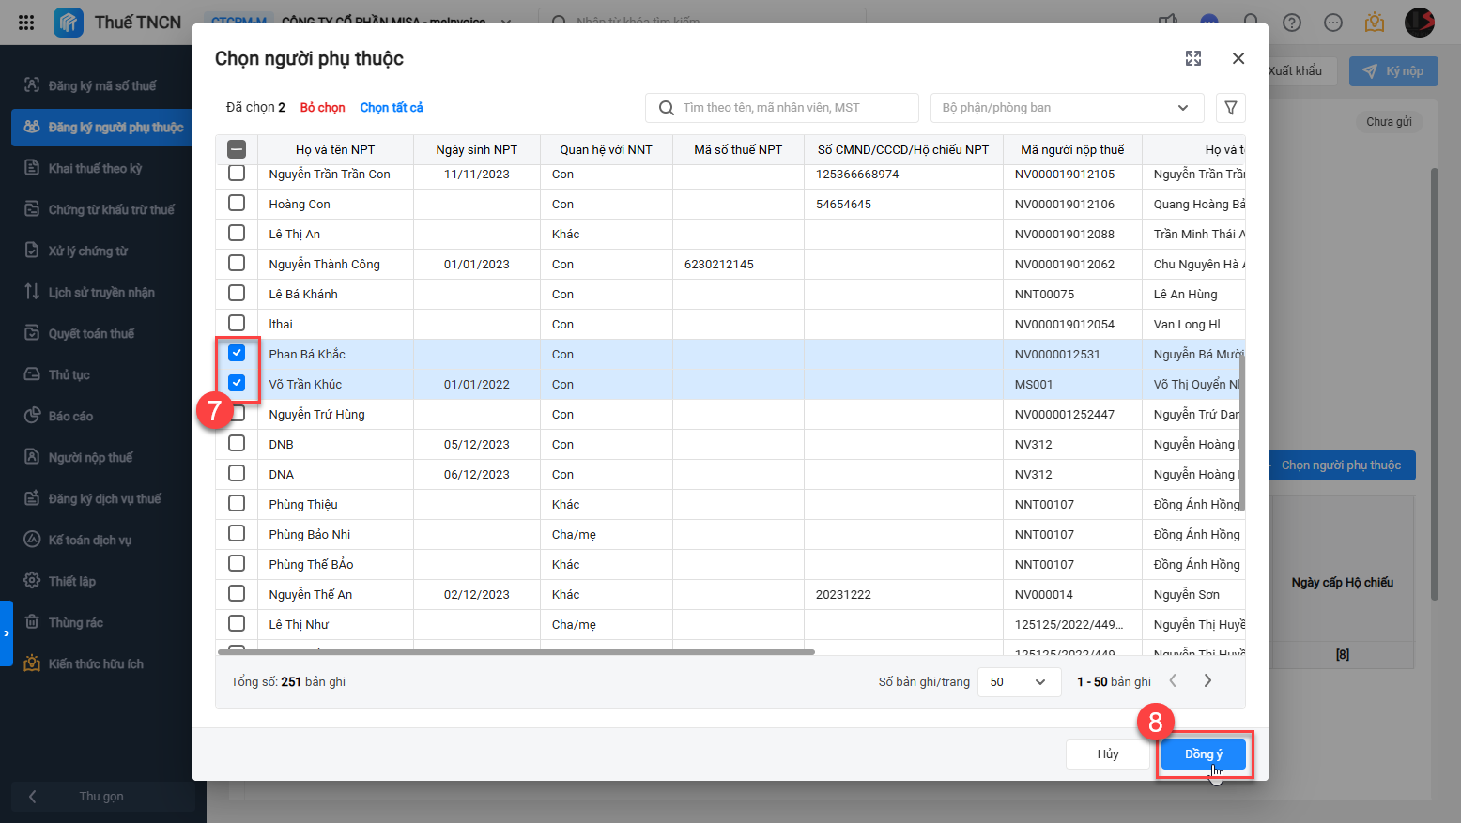The image size is (1461, 823).
Task: Collapse sidebar with Thu gọn
Action: tap(102, 797)
